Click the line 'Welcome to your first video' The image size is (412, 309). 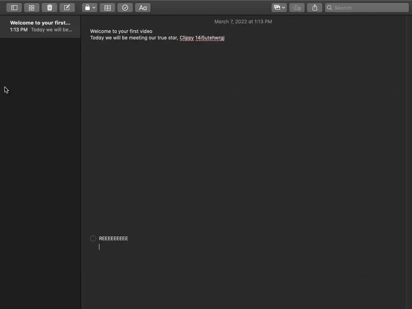pos(121,31)
